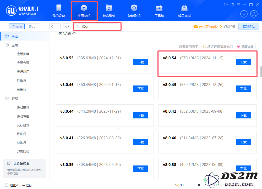The height and width of the screenshot is (189, 262).
Task: Open 铃声壁纸 ringtones and wallpapers
Action: [109, 11]
